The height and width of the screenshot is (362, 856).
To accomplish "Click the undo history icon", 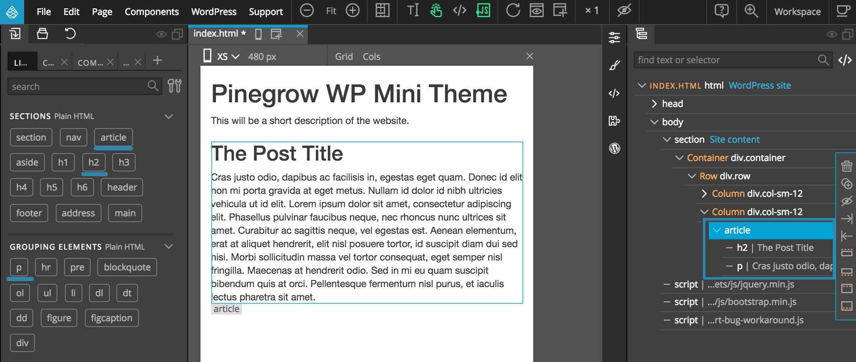I will pos(70,34).
